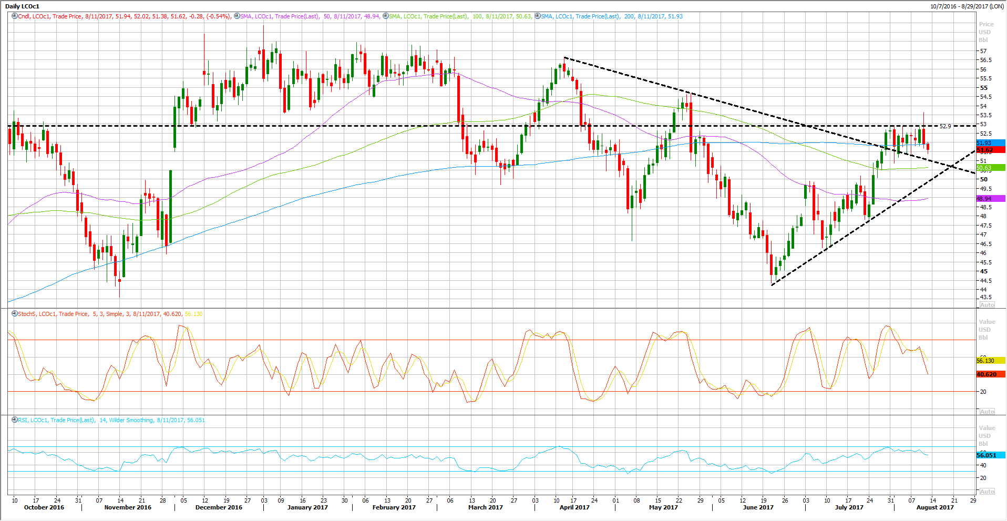Click the purple 48.94 SMA value tag
This screenshot has height=521, width=1007.
tap(990, 199)
